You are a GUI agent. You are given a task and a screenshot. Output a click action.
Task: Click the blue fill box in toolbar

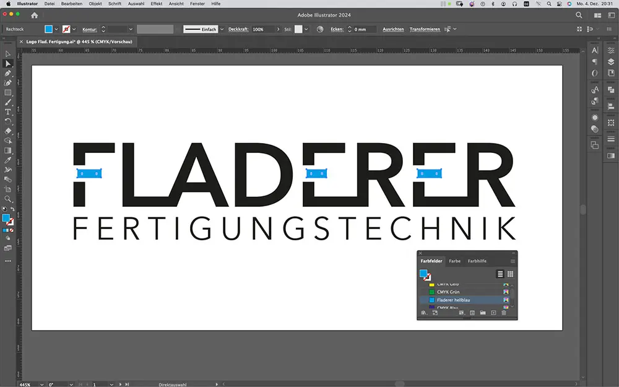(x=6, y=219)
